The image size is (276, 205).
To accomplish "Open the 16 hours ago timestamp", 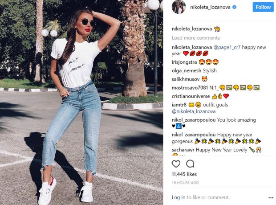I will point(185,183).
